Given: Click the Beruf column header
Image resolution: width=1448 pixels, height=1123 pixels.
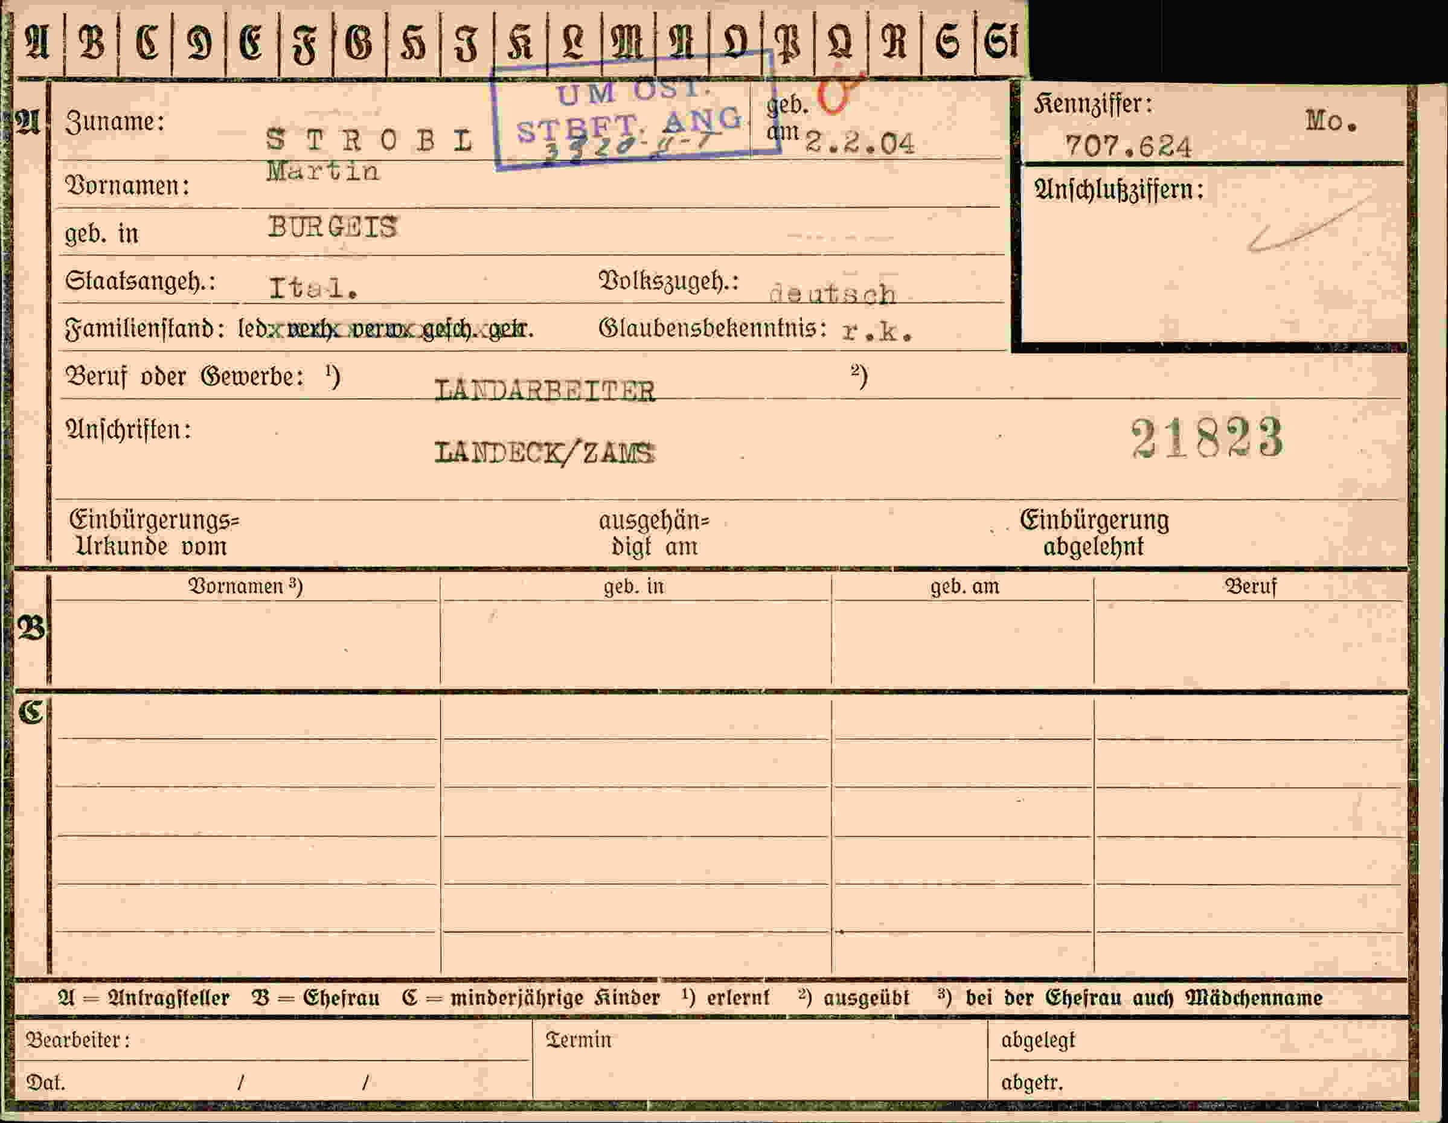Looking at the screenshot, I should coord(1250,586).
